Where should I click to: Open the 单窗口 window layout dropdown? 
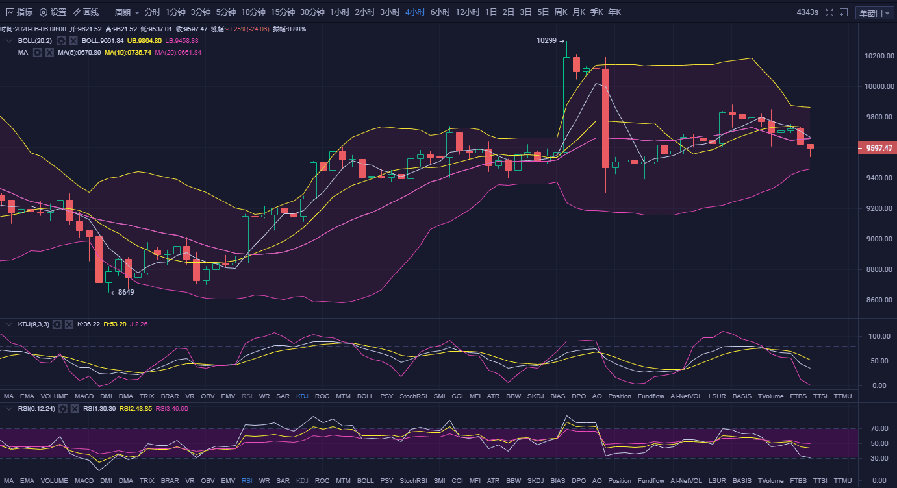coord(875,13)
